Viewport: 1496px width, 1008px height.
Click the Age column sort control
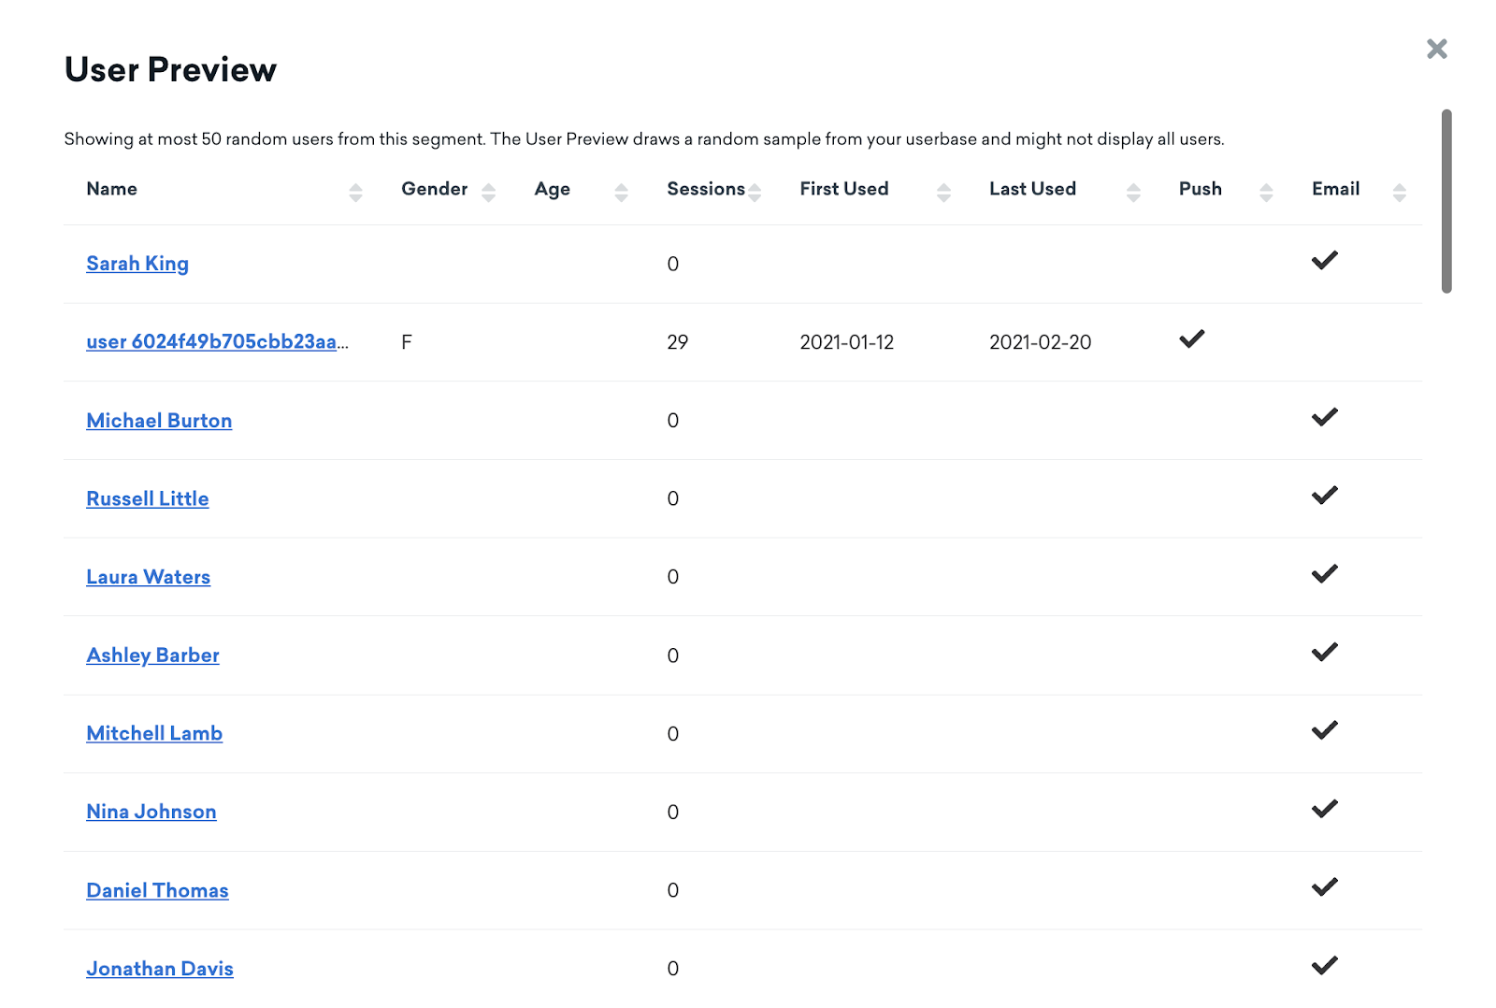coord(621,192)
